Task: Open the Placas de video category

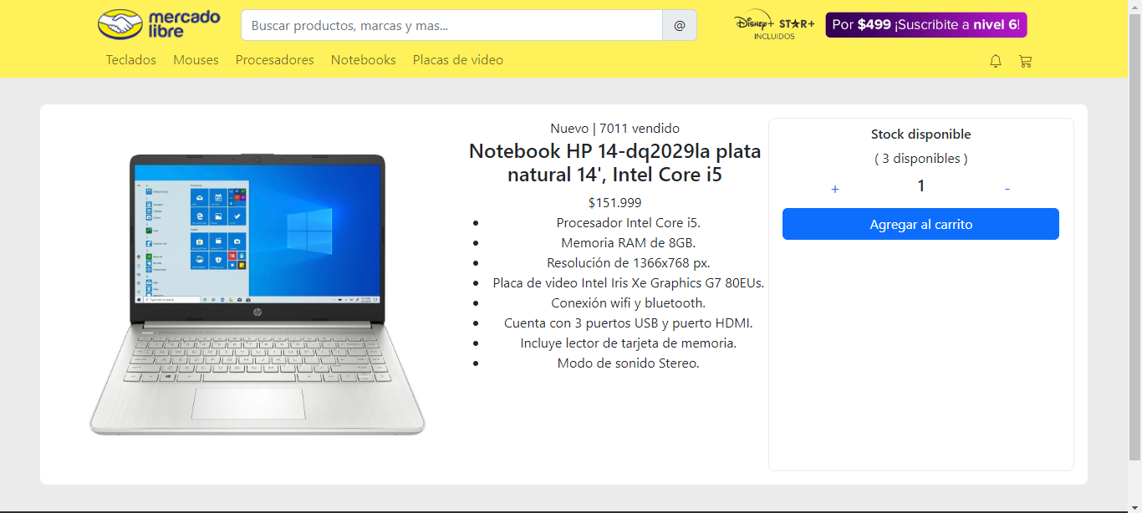Action: click(x=458, y=60)
